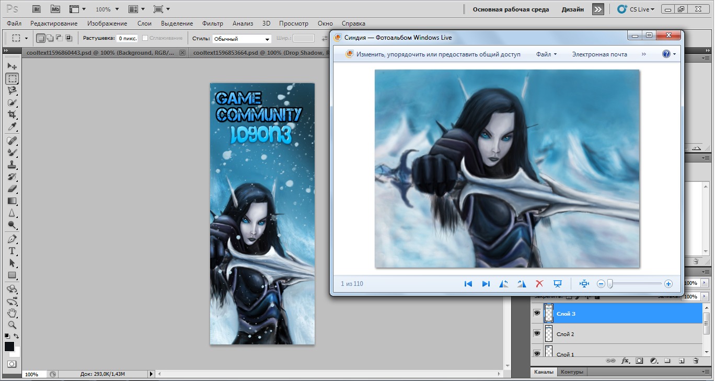Enable the Сглаживание checkbox

tap(145, 38)
